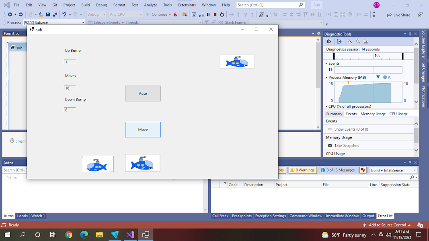Select the Summary tab in Diagnostic Tools
The width and height of the screenshot is (429, 241).
click(x=334, y=114)
